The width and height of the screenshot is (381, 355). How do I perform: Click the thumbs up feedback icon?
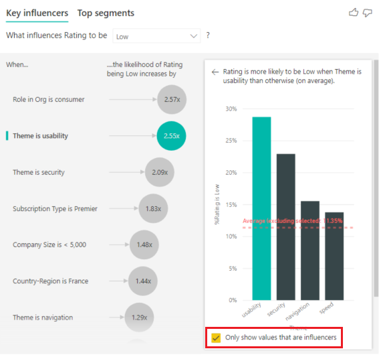coord(354,12)
